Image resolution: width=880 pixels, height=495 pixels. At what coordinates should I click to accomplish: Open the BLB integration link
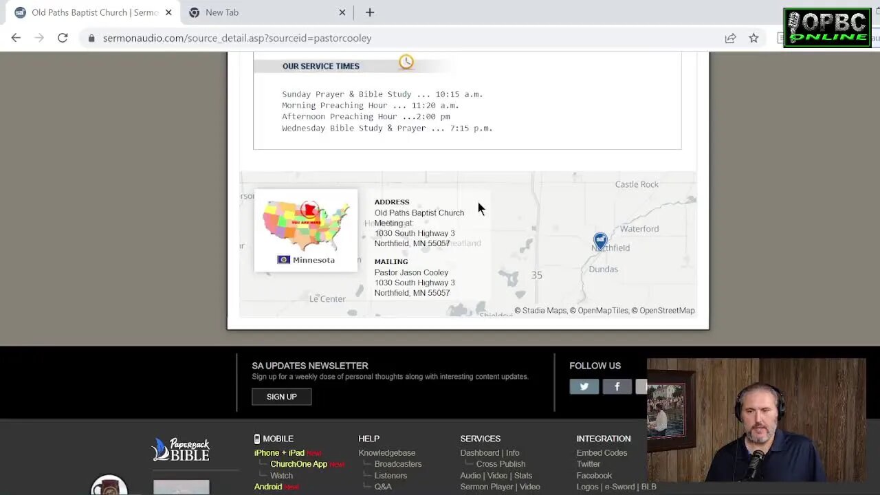tap(648, 487)
